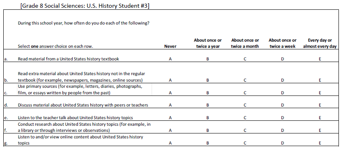Select C for viewing online content
This screenshot has height=151, width=343.
245,143
